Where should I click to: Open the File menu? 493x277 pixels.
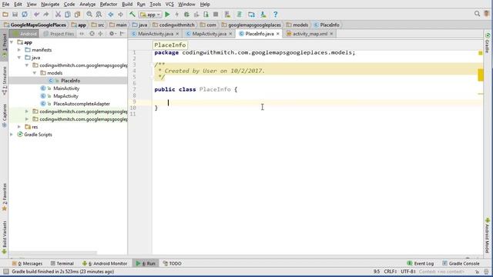5,5
